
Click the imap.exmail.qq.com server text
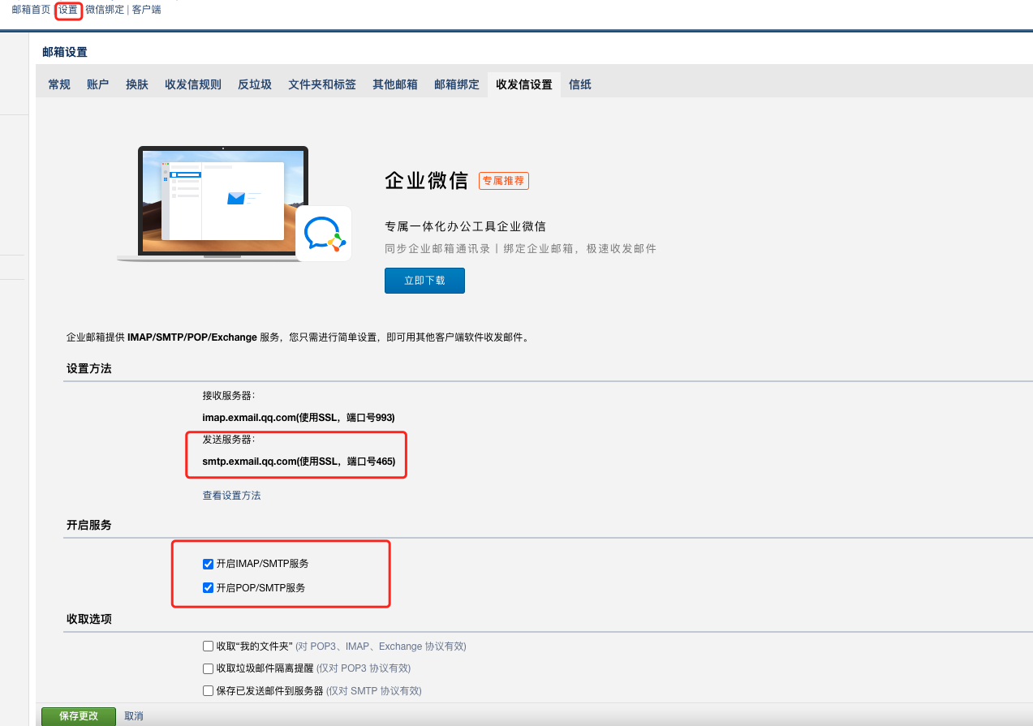point(299,418)
